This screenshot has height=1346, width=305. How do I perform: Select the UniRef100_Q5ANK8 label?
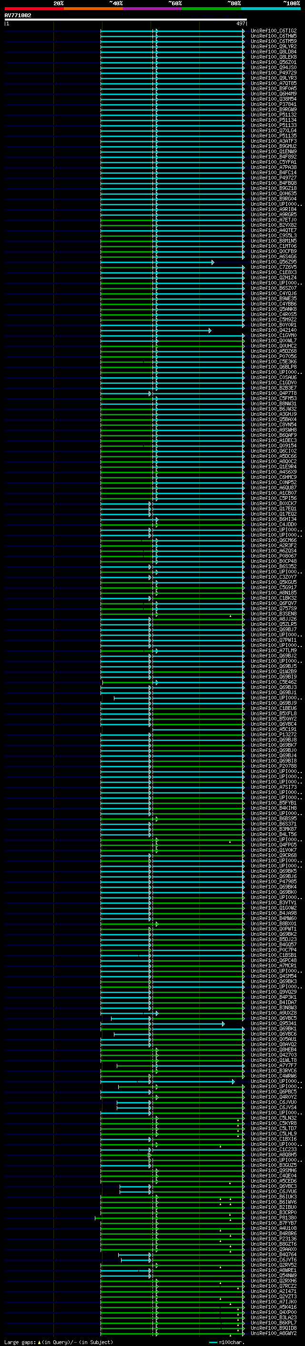(274, 309)
